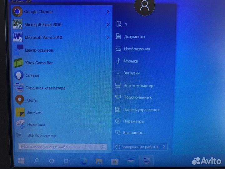Select the Документы text label
Viewport: 225px width, 169px height.
pos(134,37)
